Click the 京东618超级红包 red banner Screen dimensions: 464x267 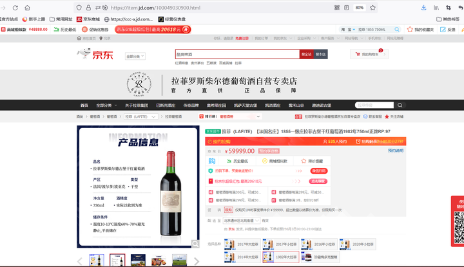tap(153, 30)
